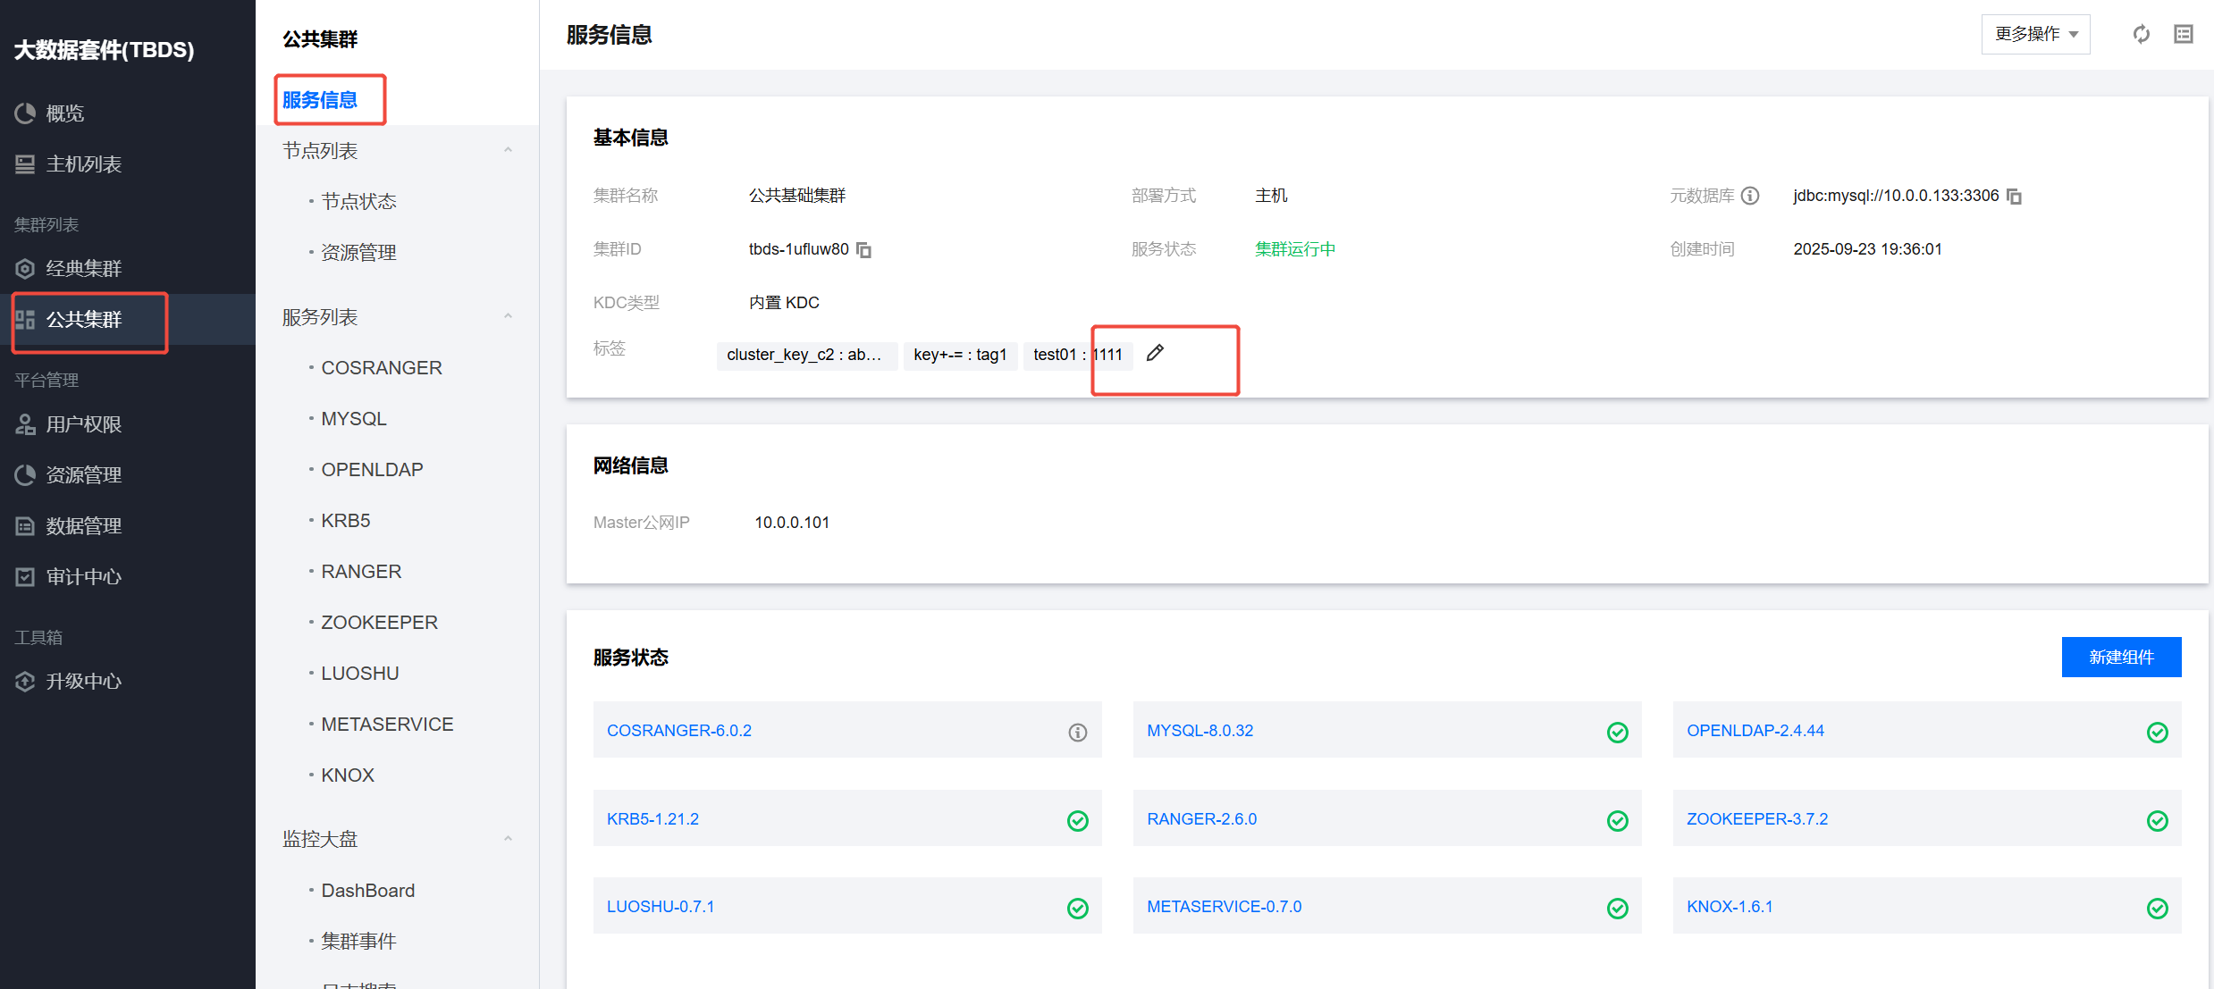Click the cluster_key_c2 tag chip
Image resolution: width=2214 pixels, height=989 pixels.
(x=805, y=355)
